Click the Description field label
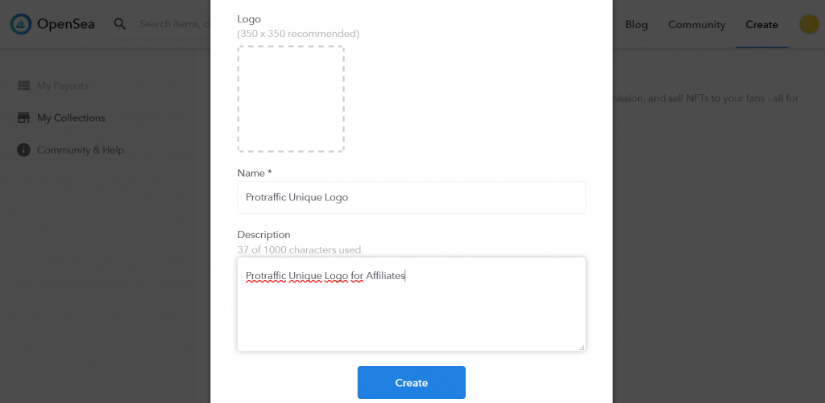This screenshot has width=825, height=403. pyautogui.click(x=263, y=235)
